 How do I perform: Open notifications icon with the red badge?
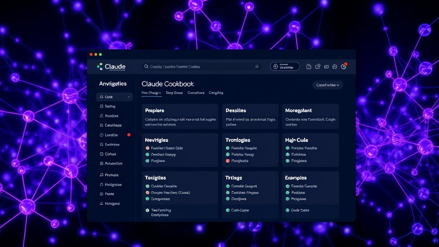(344, 66)
